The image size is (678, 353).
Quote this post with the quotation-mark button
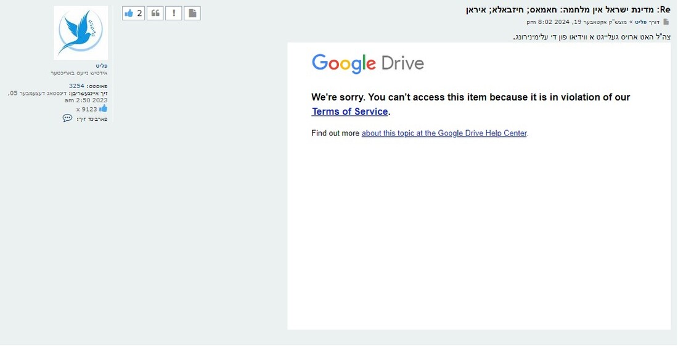tap(155, 14)
